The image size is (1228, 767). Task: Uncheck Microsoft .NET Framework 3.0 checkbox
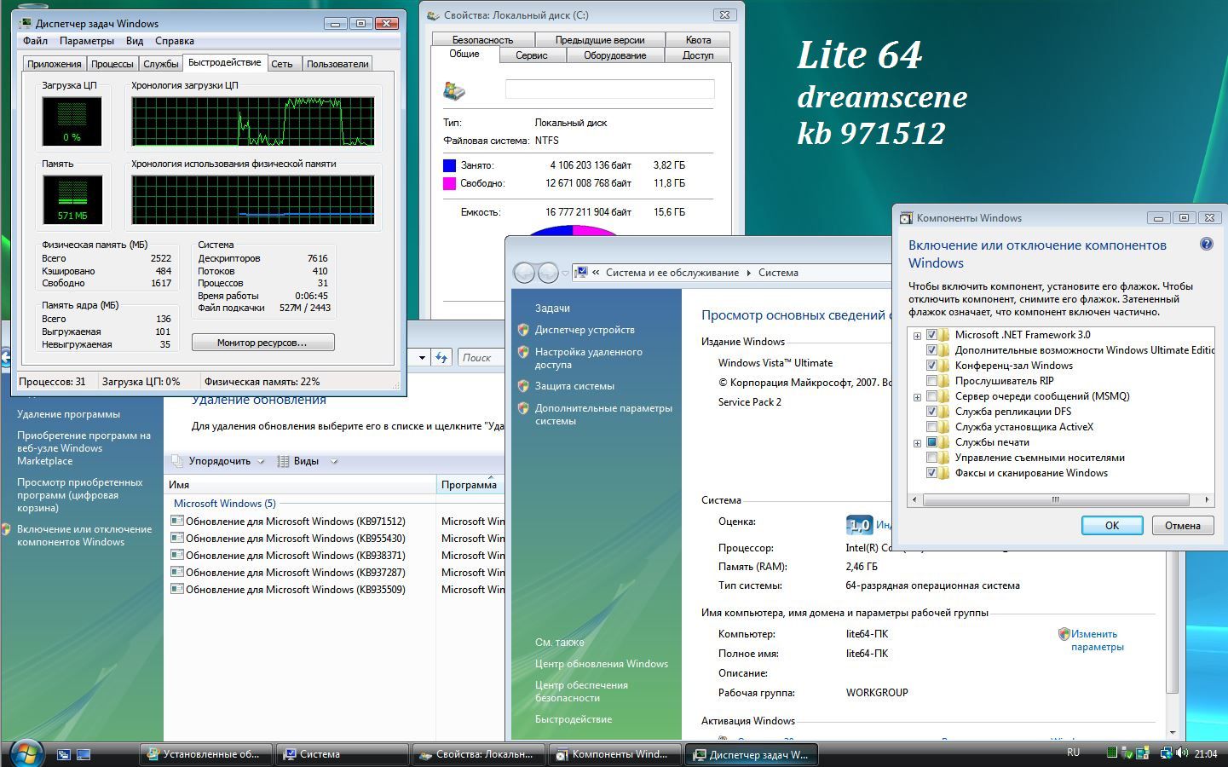point(931,335)
